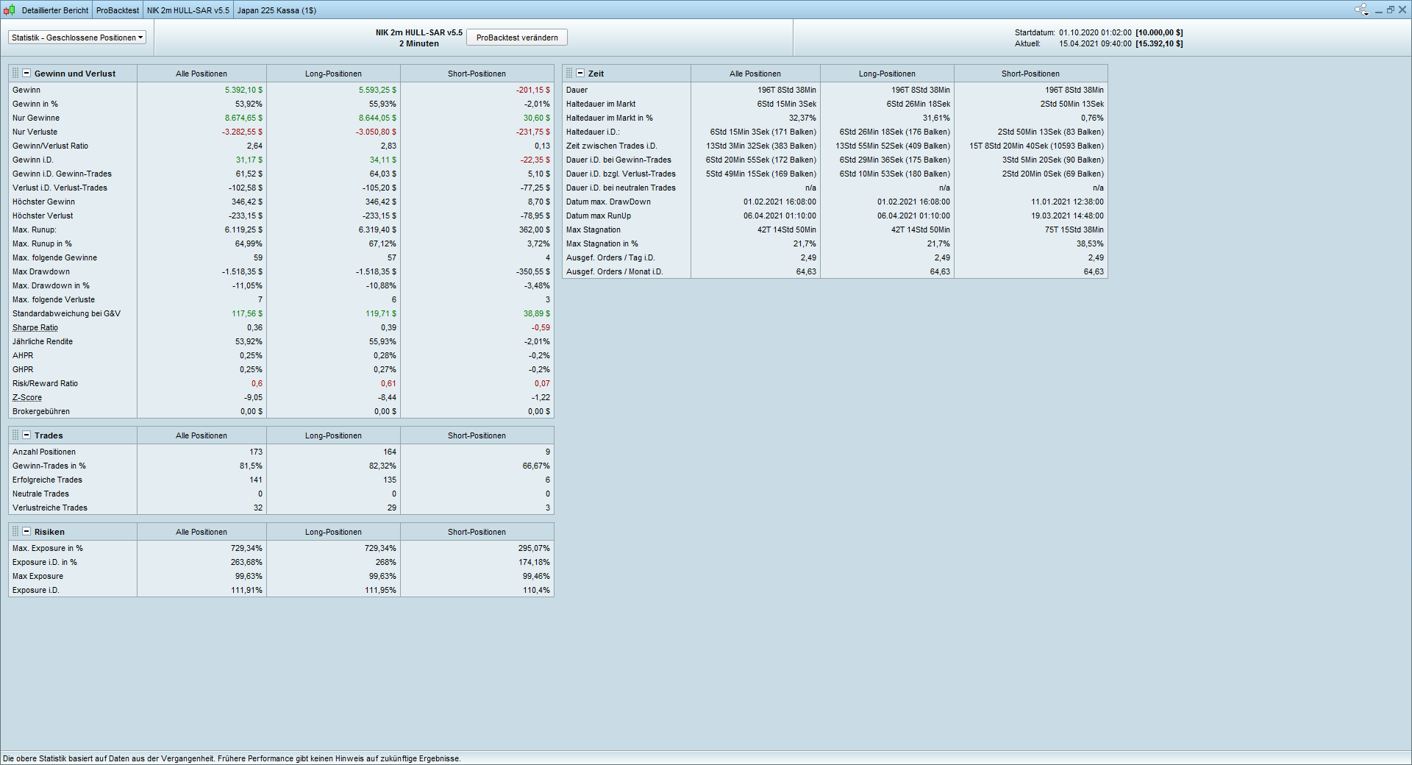Open Statistik - Geschlossene Positionen dropdown
Image resolution: width=1412 pixels, height=765 pixels.
tap(77, 38)
